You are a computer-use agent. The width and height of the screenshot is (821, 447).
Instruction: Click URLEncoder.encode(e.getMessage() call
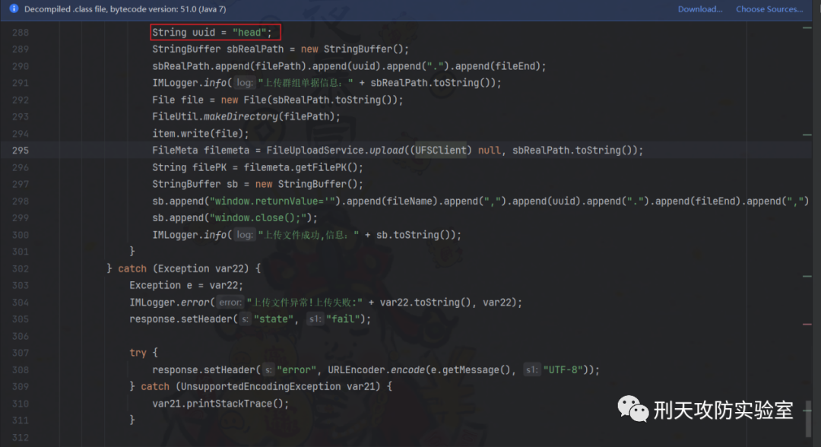click(421, 369)
